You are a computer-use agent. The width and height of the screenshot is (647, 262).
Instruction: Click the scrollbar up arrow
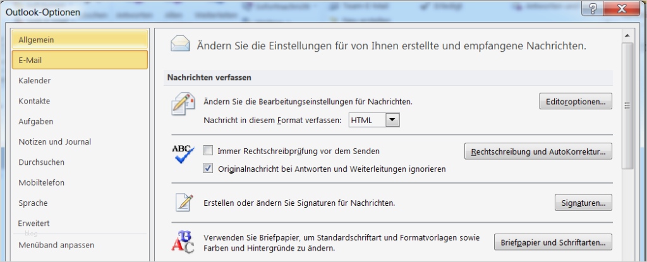click(627, 35)
